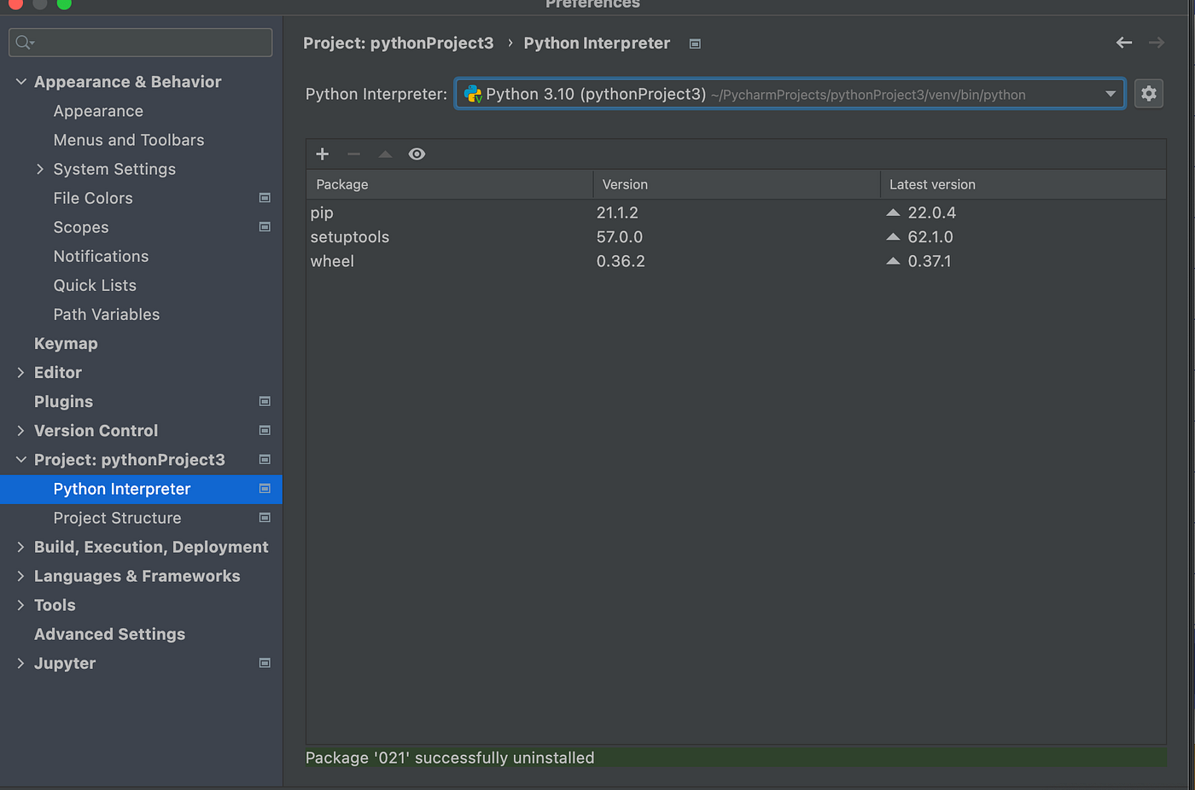The width and height of the screenshot is (1195, 790).
Task: Open Keymap settings
Action: coord(66,343)
